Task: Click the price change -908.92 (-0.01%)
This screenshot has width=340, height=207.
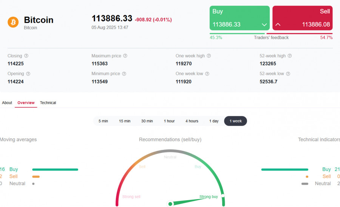Action: coord(153,20)
